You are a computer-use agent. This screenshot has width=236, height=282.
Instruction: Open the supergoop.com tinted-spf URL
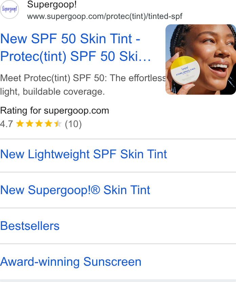[x=104, y=16]
